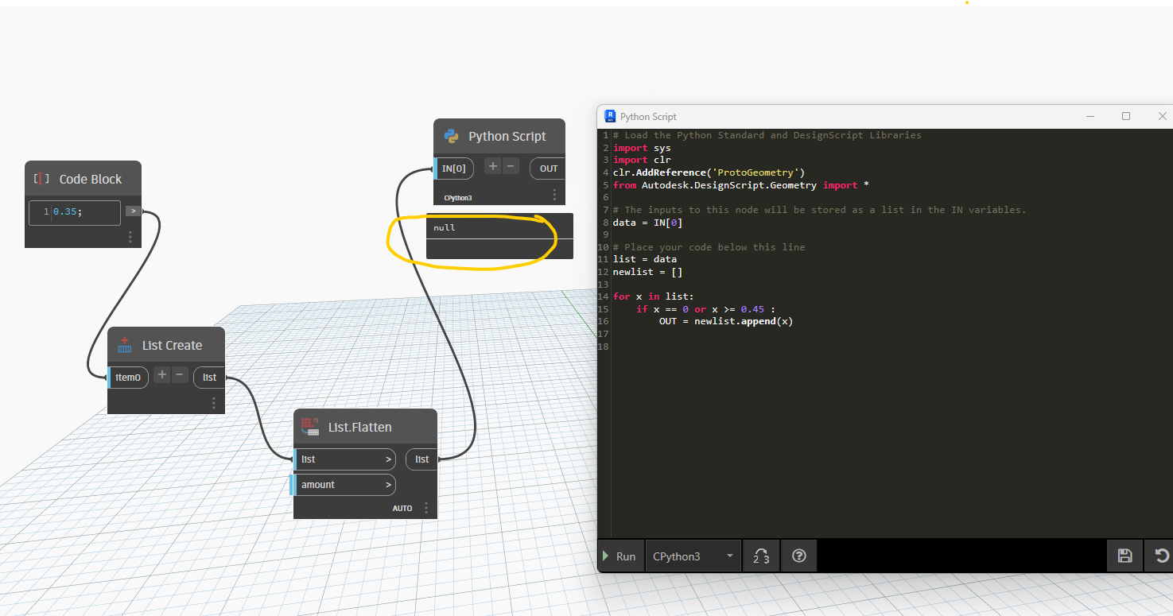
Task: Click the List Create node icon
Action: pos(125,346)
